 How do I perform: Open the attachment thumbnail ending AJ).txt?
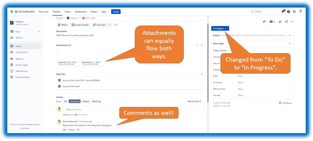click(x=92, y=57)
